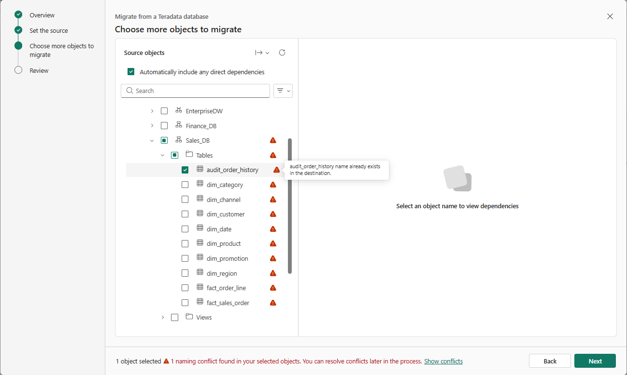Toggle the Sales_DB checkbox

164,140
